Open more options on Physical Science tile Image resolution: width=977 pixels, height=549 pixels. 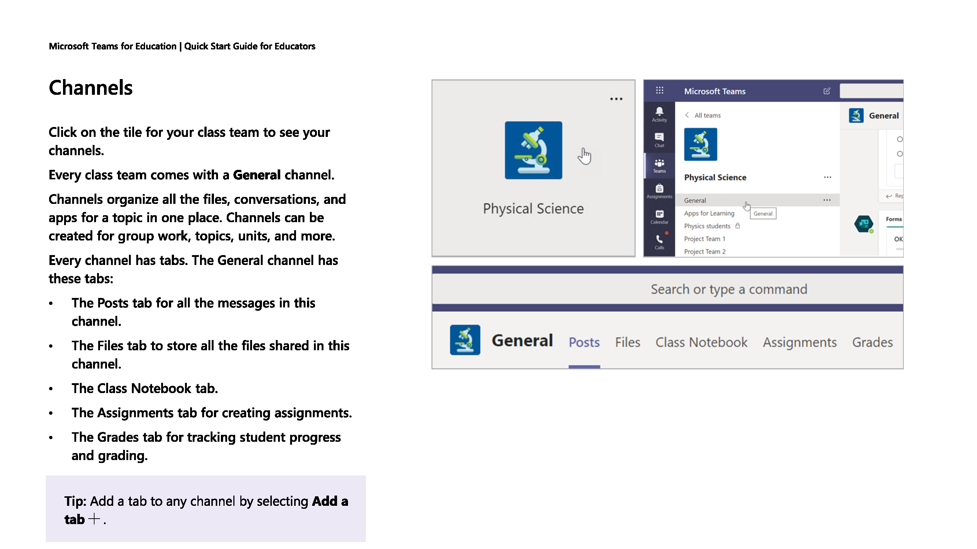[616, 99]
